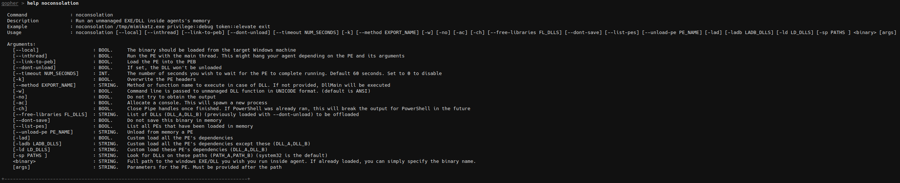Viewport: 900px width, 183px height.
Task: Click the [--unload-pe PE_NAME] argument entry
Action: pos(43,132)
